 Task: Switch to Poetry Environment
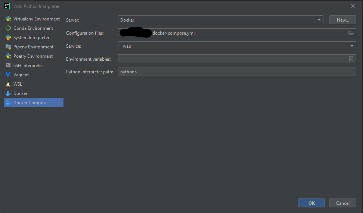[34, 56]
